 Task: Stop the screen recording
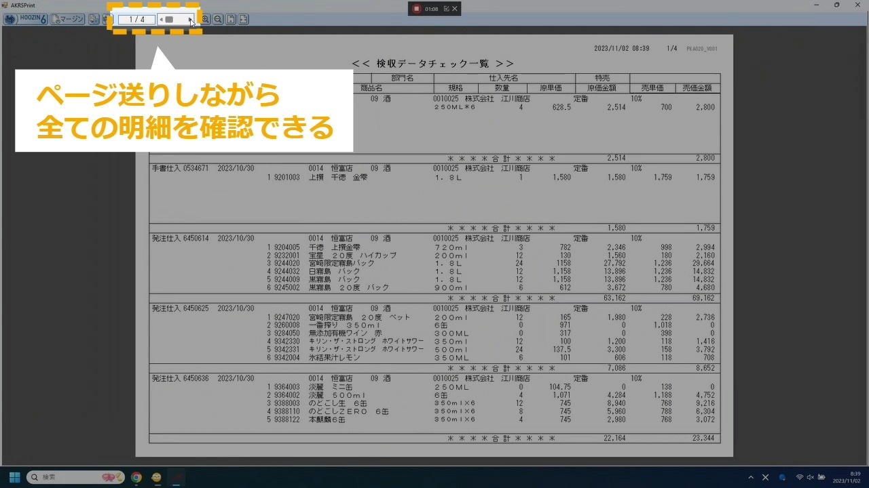pyautogui.click(x=416, y=9)
